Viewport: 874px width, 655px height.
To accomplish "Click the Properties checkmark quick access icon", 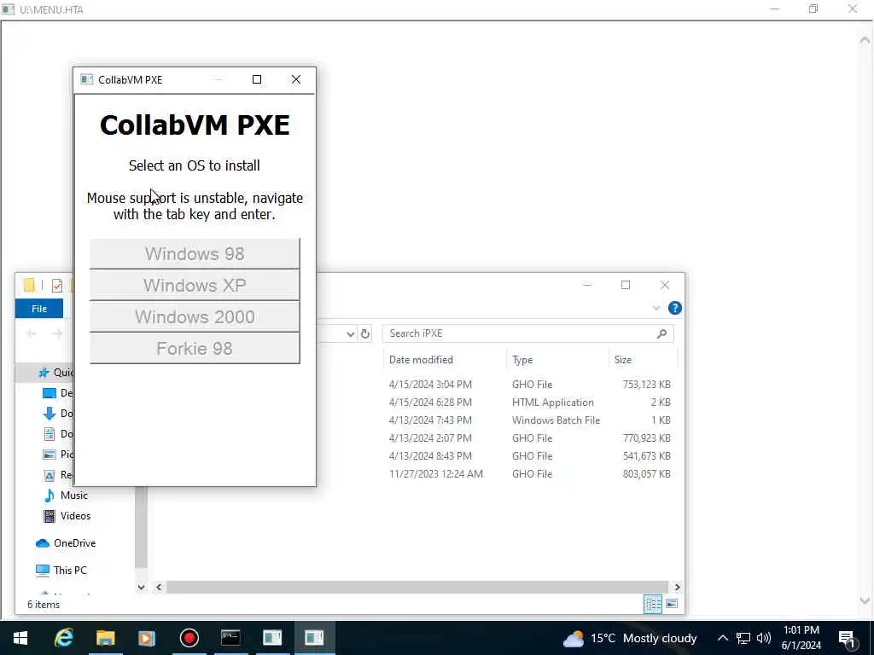I will click(57, 286).
